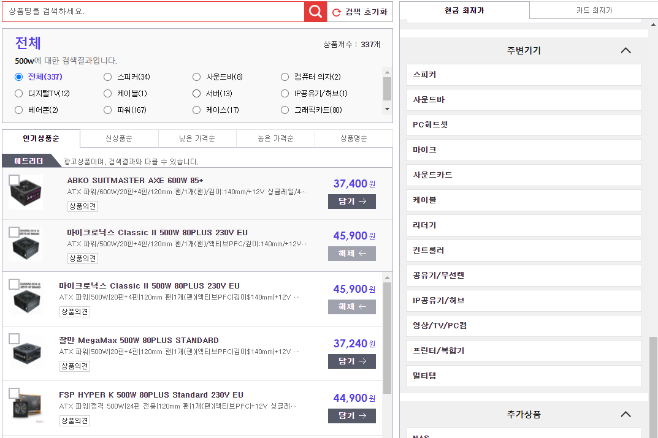Open 상품의견 for 잘만 MegaMax

(x=75, y=366)
